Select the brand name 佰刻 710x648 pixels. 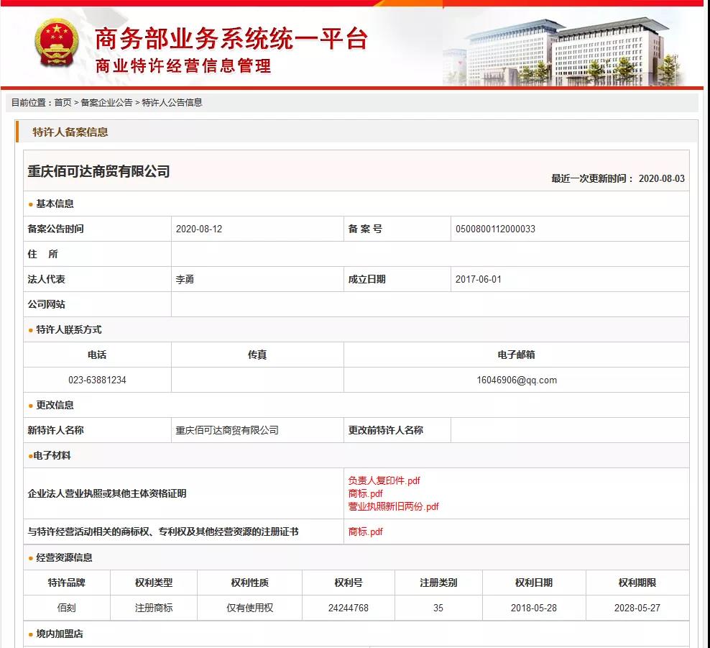coord(67,608)
